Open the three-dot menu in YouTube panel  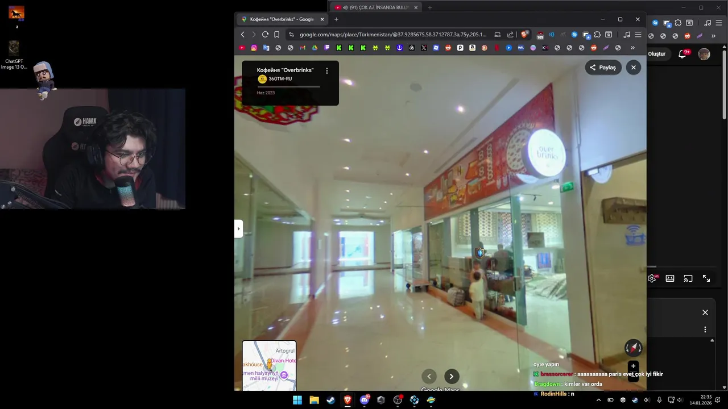pos(705,329)
